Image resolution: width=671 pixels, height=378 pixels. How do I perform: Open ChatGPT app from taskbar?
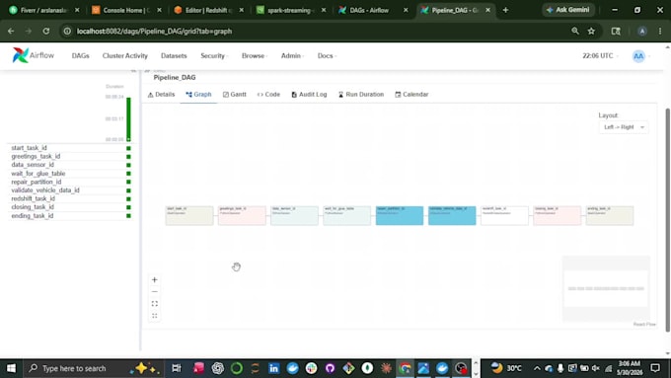click(x=217, y=368)
